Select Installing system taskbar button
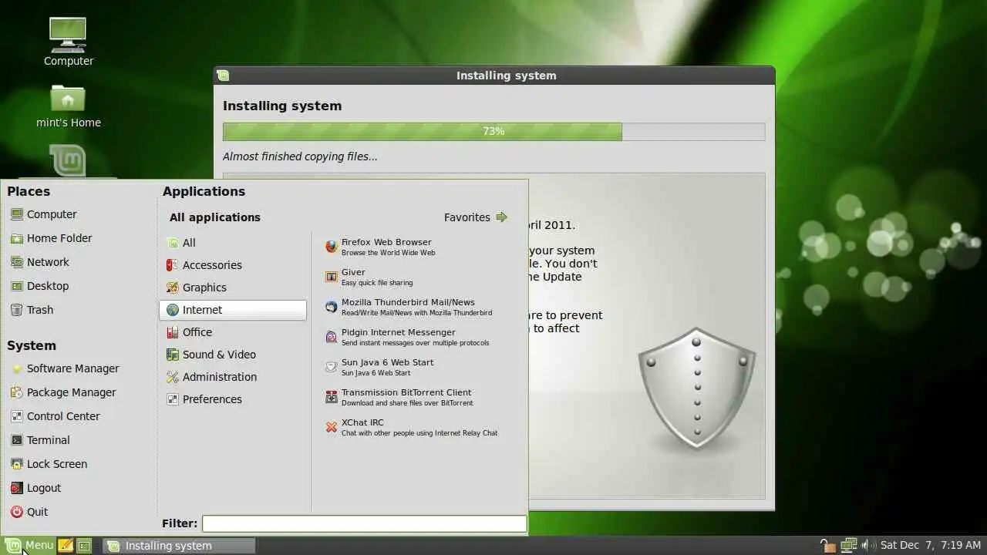 [179, 546]
